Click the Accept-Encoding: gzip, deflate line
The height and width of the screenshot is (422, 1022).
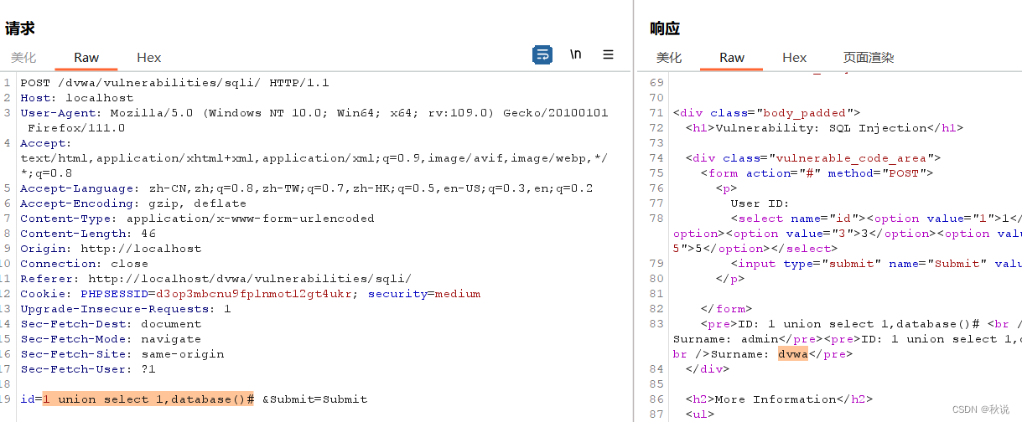click(x=133, y=203)
